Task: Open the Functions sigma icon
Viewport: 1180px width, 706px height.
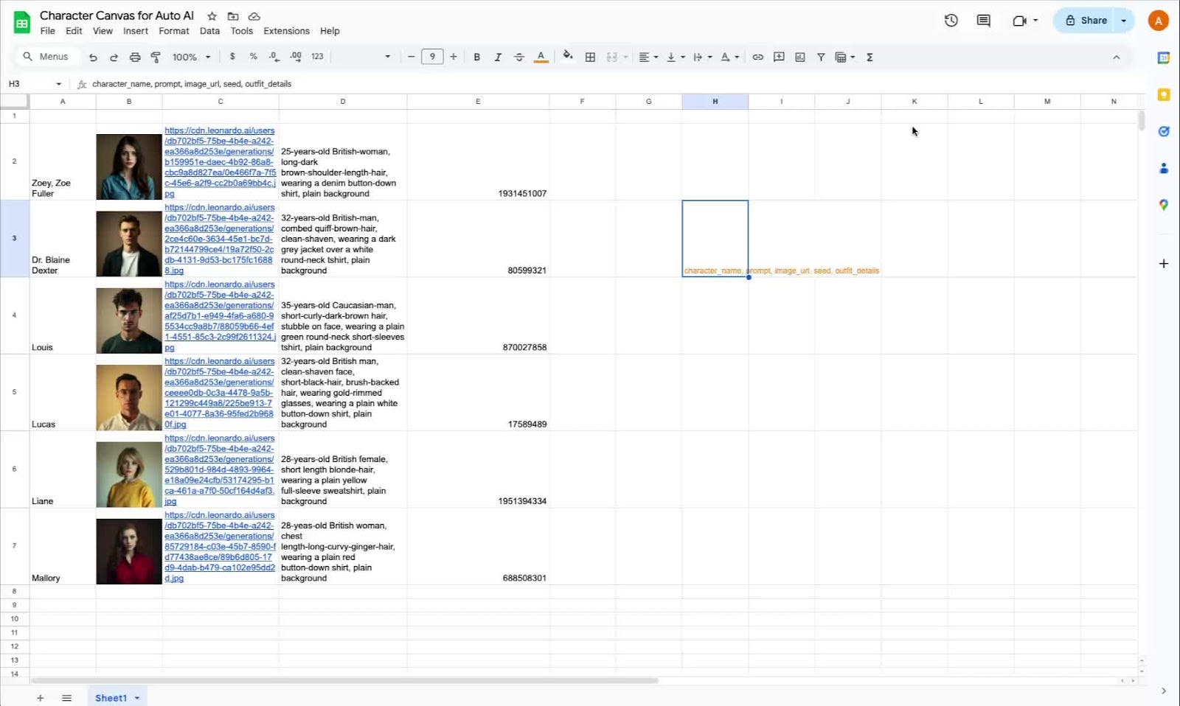Action: click(870, 57)
